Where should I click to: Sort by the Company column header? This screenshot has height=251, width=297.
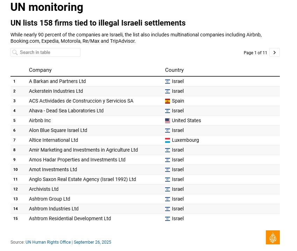point(40,70)
